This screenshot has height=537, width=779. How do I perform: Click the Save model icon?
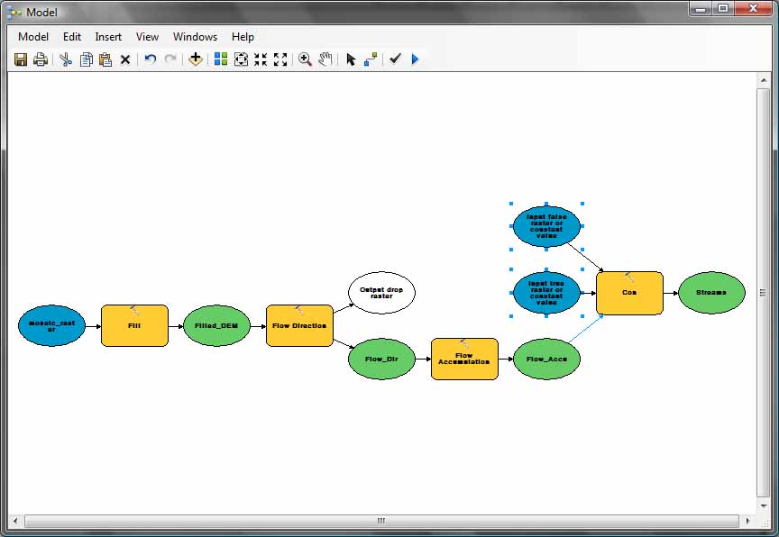21,59
